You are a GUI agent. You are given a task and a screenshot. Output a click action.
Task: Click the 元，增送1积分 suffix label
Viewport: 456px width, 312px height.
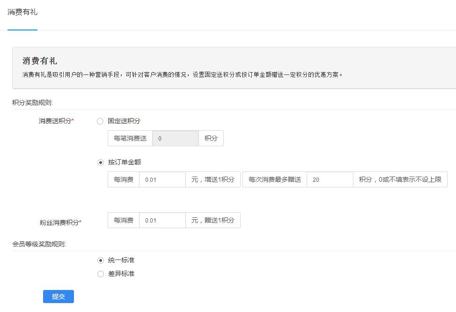click(x=213, y=180)
